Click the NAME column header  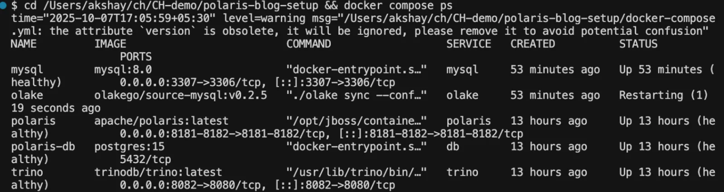[24, 44]
